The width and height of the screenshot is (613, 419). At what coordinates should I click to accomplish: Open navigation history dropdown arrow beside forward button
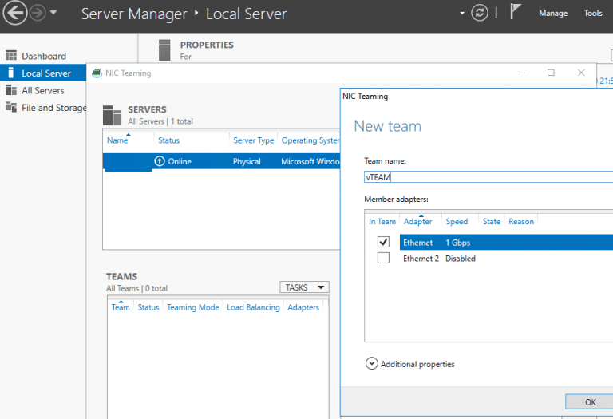tap(53, 13)
